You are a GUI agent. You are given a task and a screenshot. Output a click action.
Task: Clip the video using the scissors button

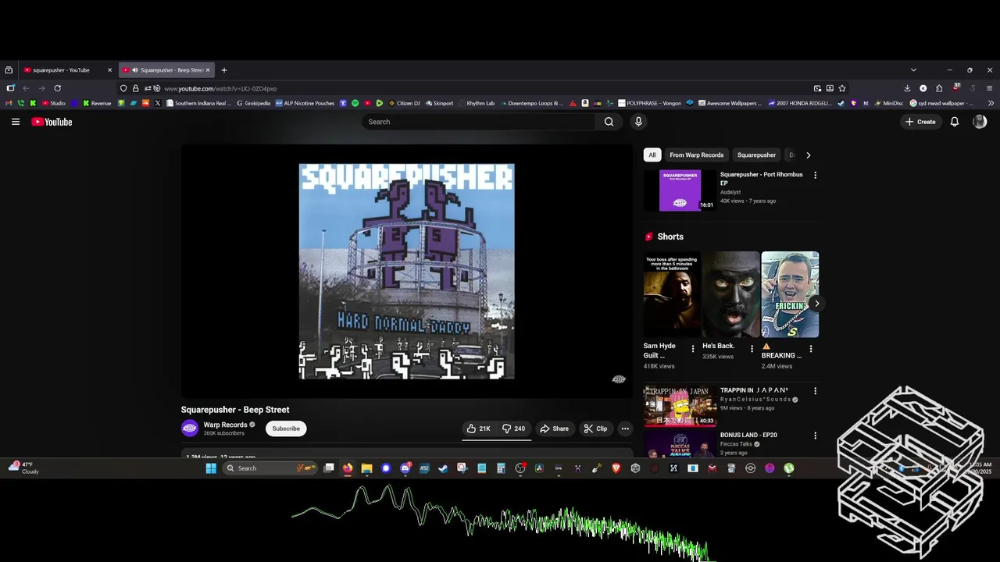[595, 429]
